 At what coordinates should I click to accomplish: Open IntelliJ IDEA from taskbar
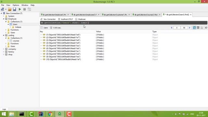pos(41,114)
